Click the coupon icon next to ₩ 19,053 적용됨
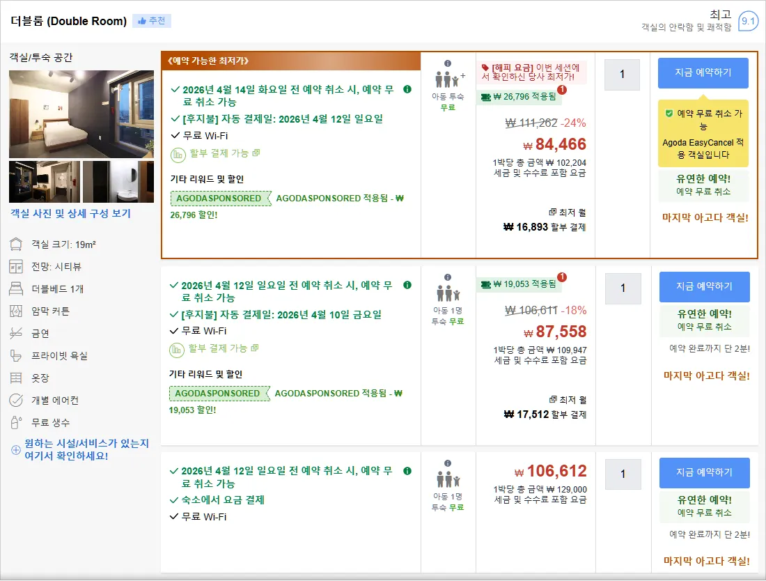The image size is (766, 581). click(485, 284)
